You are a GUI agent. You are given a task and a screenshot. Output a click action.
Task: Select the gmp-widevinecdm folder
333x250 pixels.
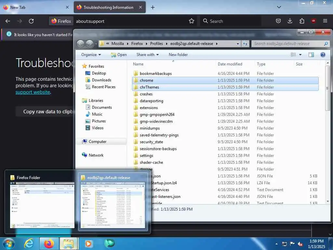tap(225, 121)
